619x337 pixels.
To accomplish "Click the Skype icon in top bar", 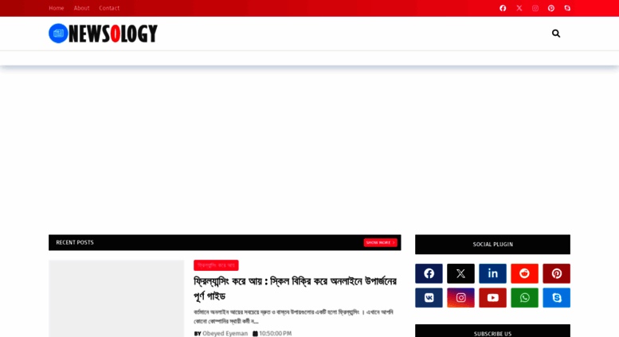I will (x=567, y=8).
